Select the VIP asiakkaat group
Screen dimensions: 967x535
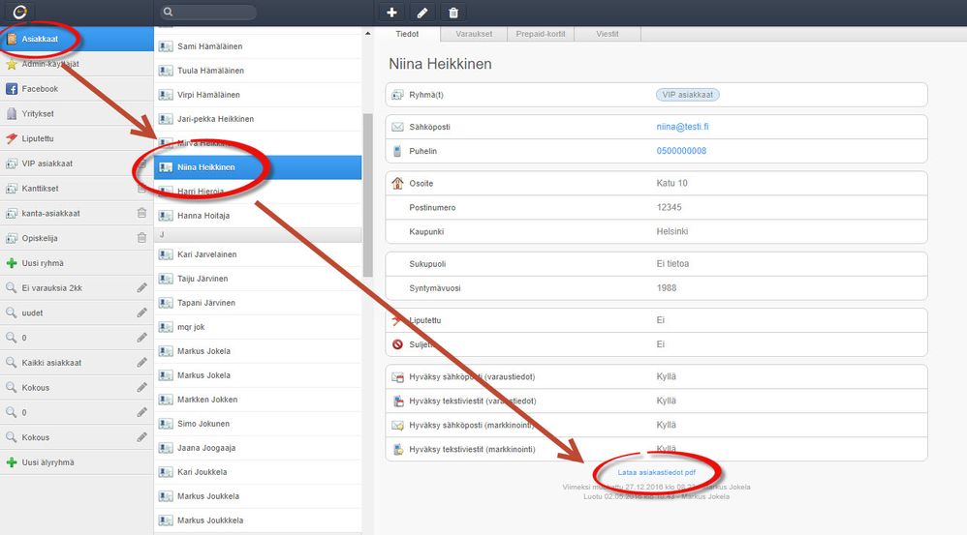tap(77, 163)
